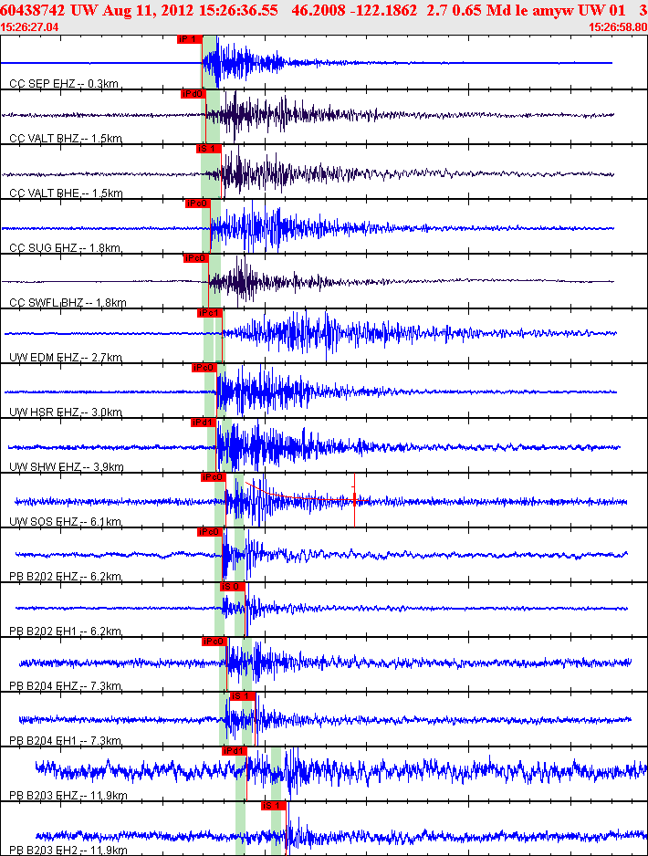Select the iPd1 pick flag on B203 EHZ

pos(235,751)
